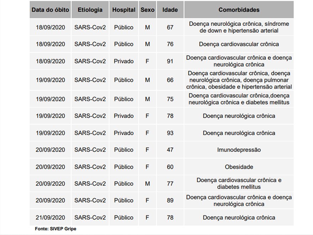Select the 'Idade' column header

point(170,10)
